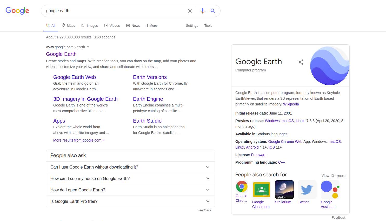Click the share icon in the knowledge panel
Screen dimensions: 386x221
(301, 62)
